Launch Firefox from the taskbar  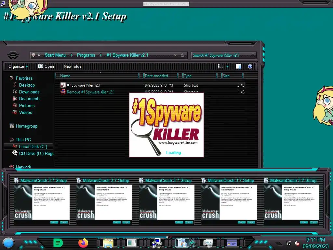pos(83,243)
